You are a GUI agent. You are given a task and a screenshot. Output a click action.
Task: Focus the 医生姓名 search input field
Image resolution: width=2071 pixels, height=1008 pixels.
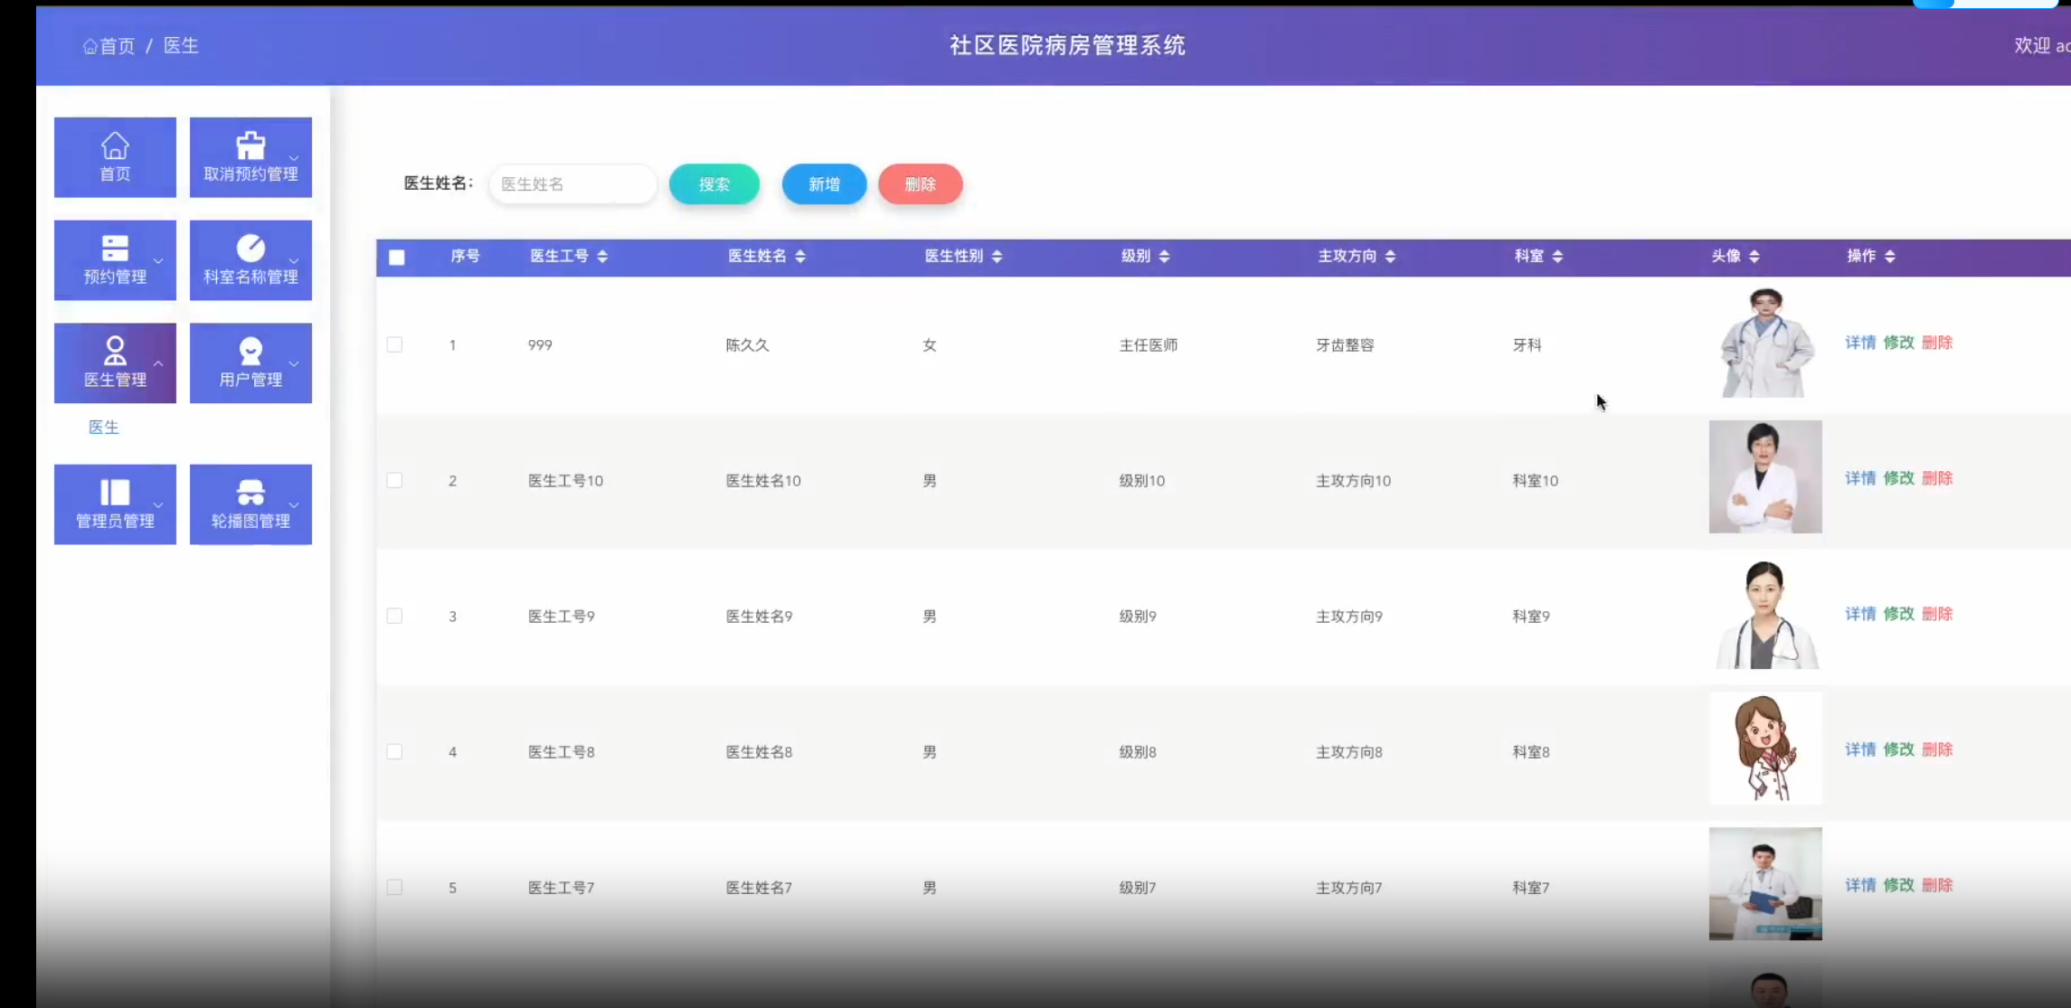pyautogui.click(x=572, y=184)
